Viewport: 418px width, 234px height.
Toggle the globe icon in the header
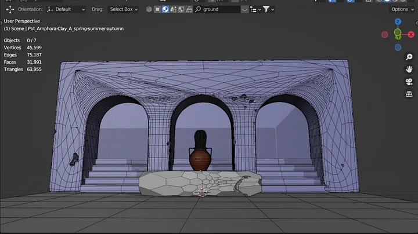point(181,9)
